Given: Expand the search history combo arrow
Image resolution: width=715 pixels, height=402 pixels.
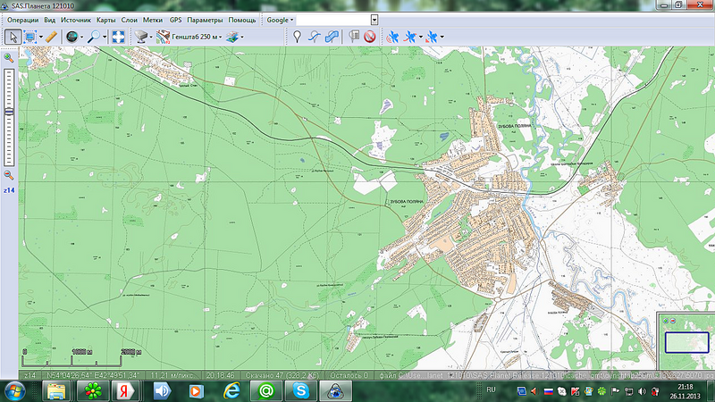Looking at the screenshot, I should pos(374,20).
